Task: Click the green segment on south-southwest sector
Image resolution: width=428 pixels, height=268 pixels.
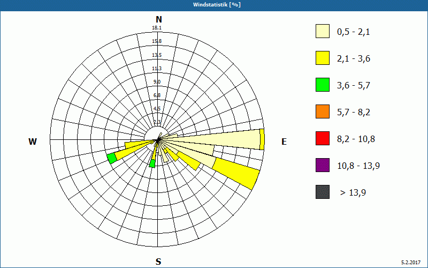Action: (x=152, y=163)
